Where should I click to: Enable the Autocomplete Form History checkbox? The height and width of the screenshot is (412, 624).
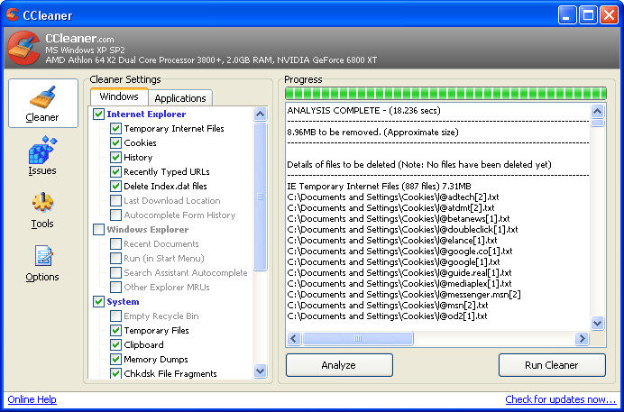point(115,215)
